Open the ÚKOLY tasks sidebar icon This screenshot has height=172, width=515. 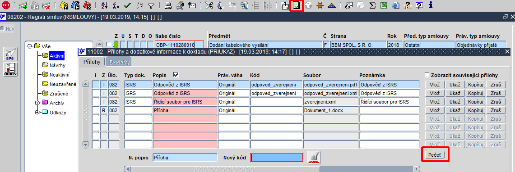[x=10, y=69]
